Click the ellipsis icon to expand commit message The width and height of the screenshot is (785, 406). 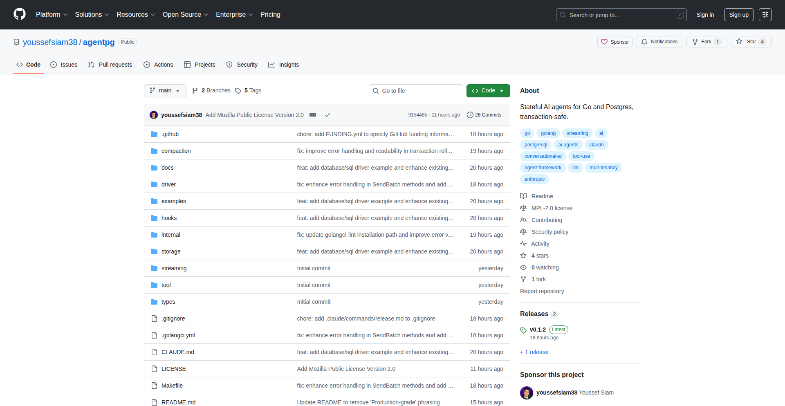(x=313, y=115)
